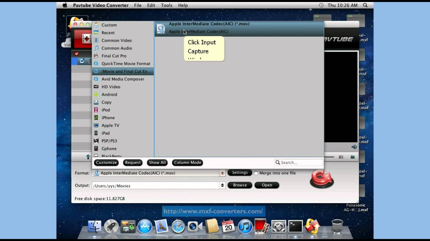The width and height of the screenshot is (430, 241).
Task: Click the Spotlight search icon
Action: (x=365, y=5)
